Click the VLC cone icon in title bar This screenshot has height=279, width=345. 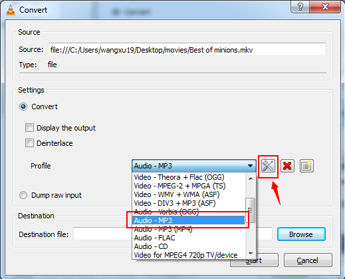(10, 10)
